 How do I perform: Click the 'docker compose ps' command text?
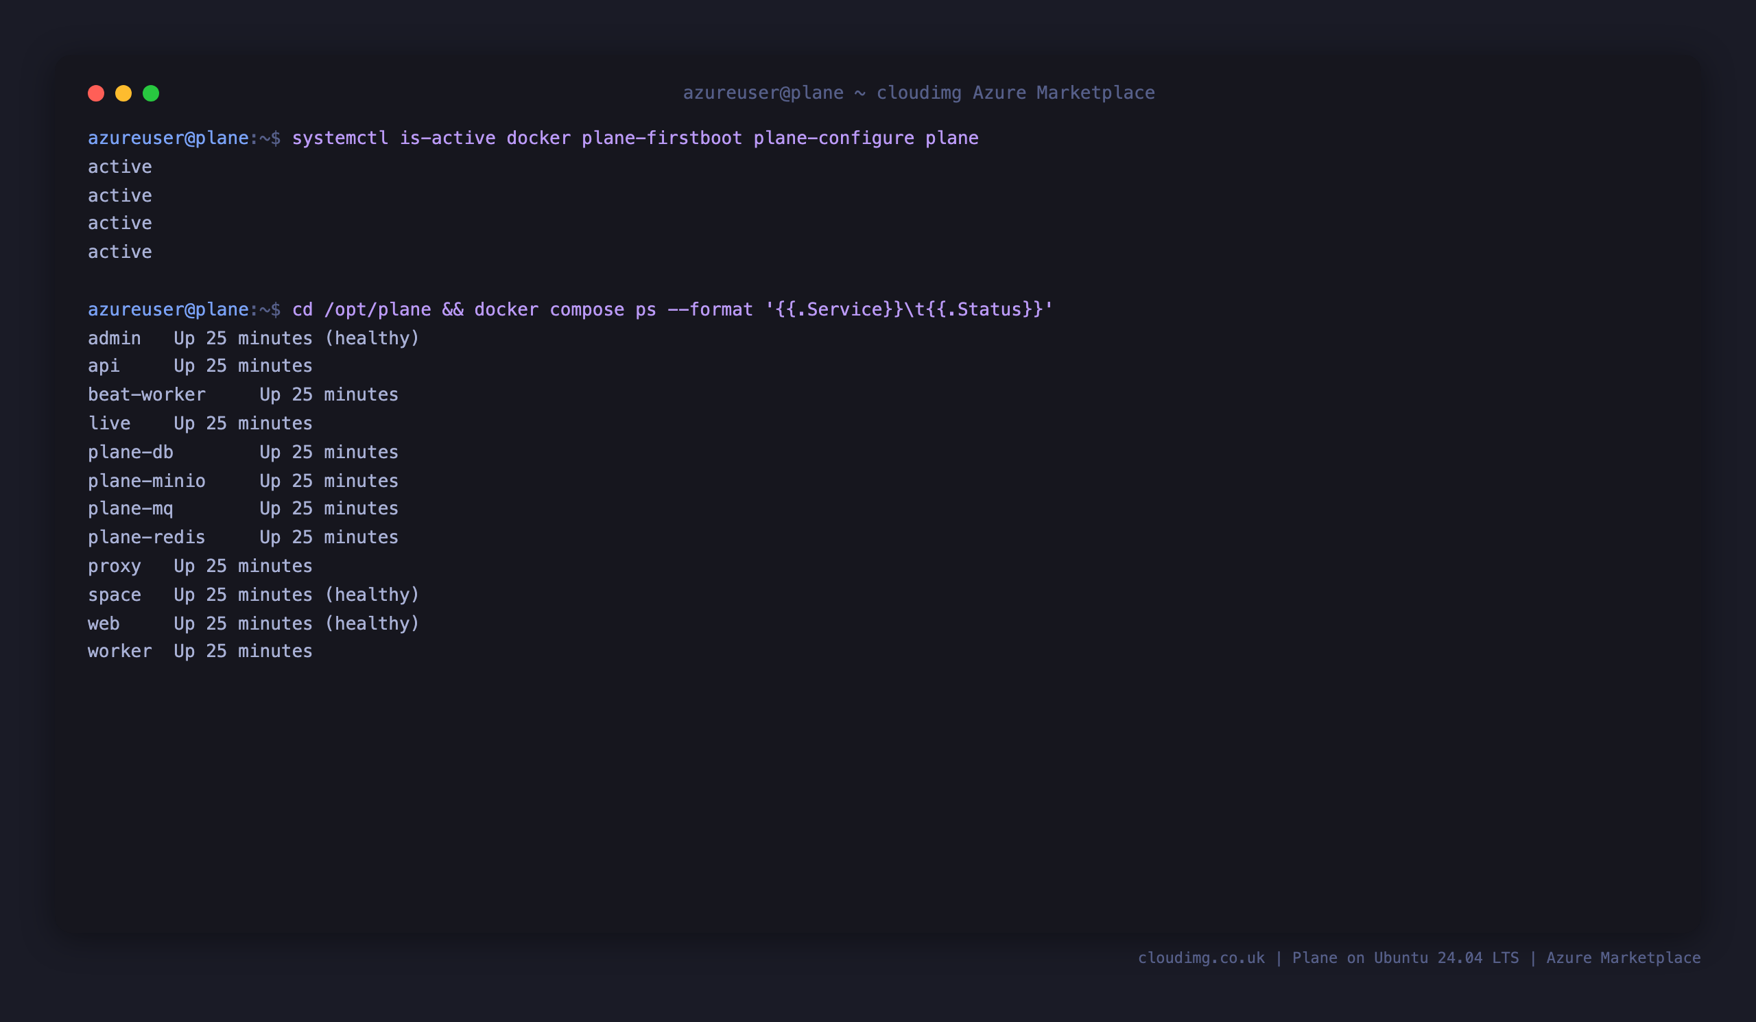(x=565, y=309)
